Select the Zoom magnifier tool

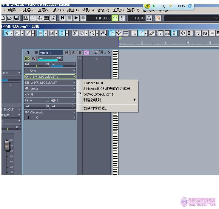[92, 33]
